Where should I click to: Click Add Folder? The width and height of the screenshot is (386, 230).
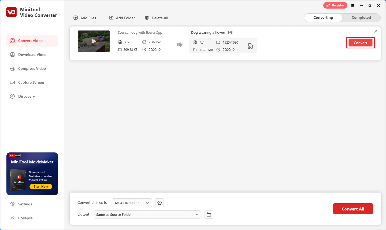click(x=122, y=18)
